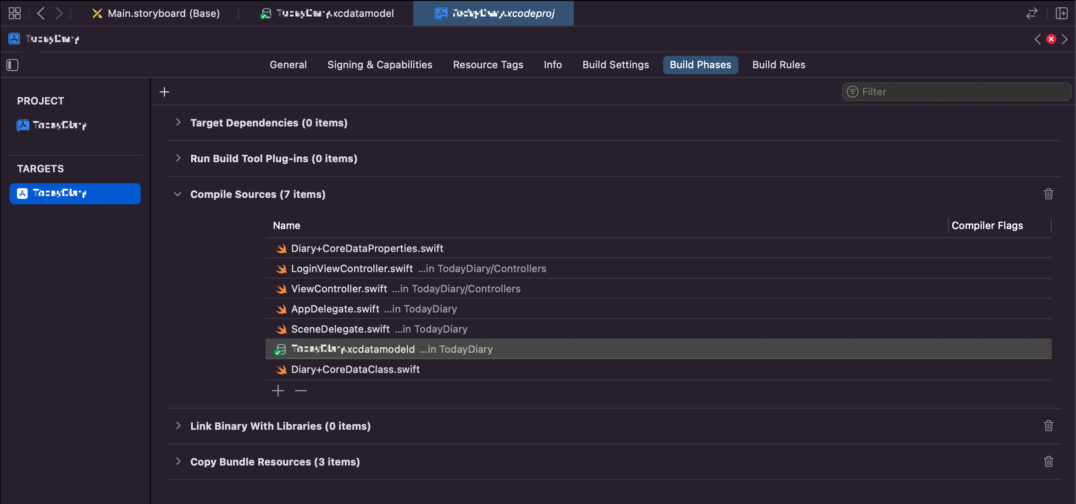
Task: Click trash icon for Link Binary With Libraries
Action: pos(1048,426)
